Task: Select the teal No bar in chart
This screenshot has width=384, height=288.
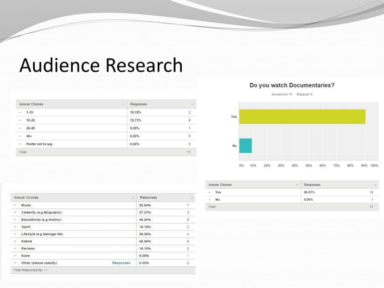Action: pos(246,146)
